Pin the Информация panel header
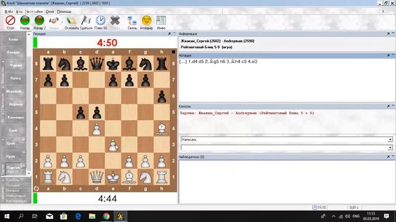The height and width of the screenshot is (222, 396). [389, 33]
